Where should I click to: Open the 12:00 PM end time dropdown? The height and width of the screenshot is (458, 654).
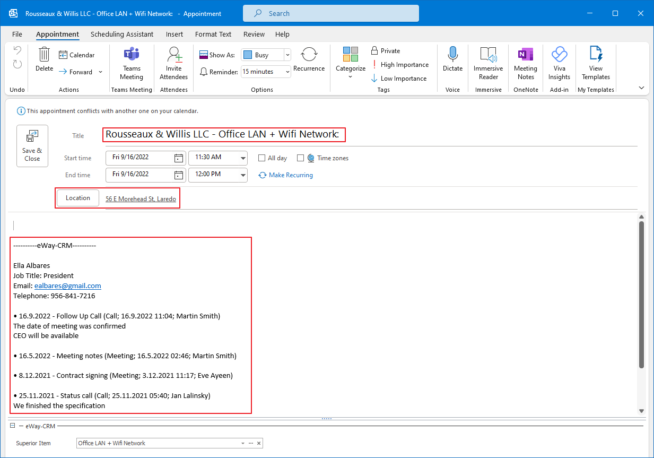point(243,175)
